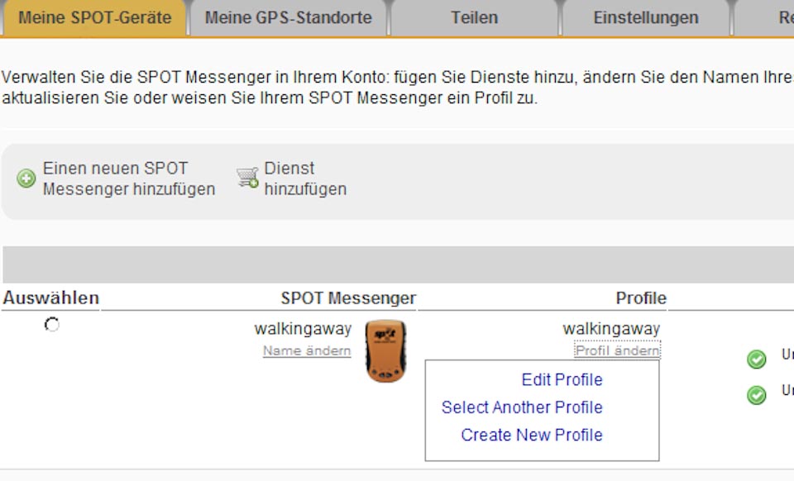Click the lower green checkmark status icon
Screen dimensions: 794x481
pyautogui.click(x=756, y=395)
